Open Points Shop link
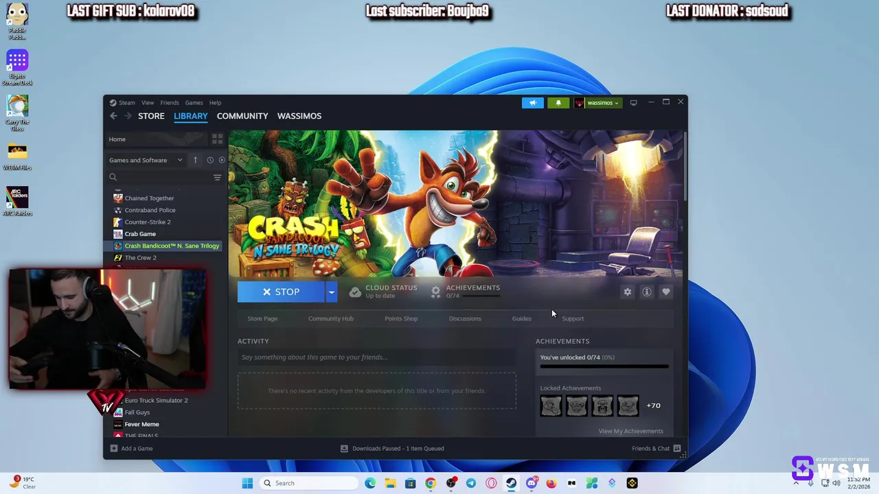This screenshot has width=879, height=494. tap(401, 318)
